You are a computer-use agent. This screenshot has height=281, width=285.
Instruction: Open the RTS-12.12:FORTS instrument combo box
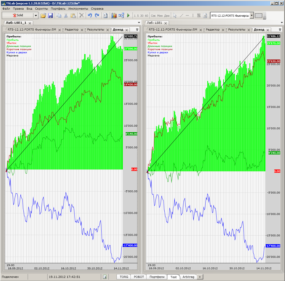tap(252, 15)
